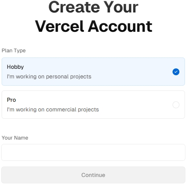
Task: Click the blue checkmark icon on Hobby
Action: point(176,72)
